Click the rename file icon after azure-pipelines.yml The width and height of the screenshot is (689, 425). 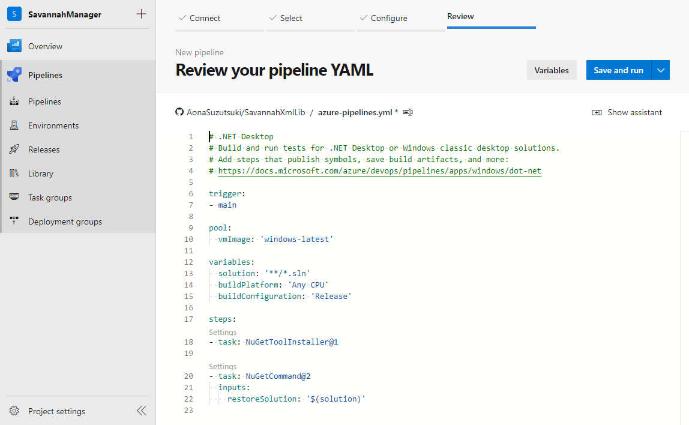pos(408,112)
